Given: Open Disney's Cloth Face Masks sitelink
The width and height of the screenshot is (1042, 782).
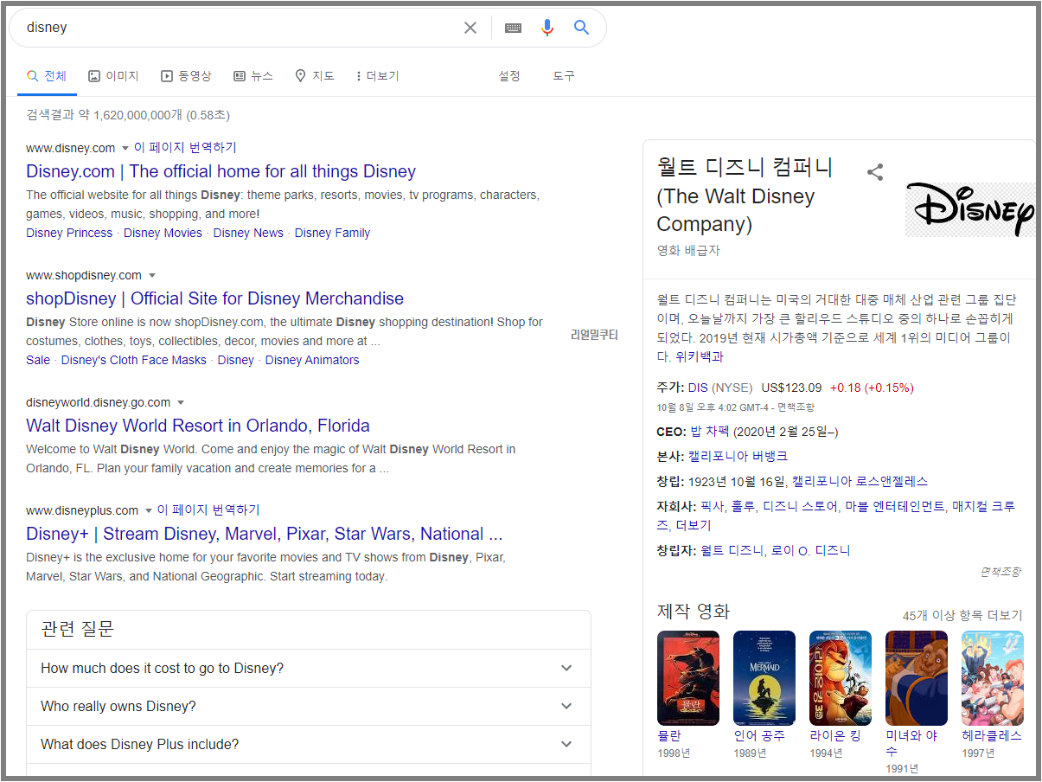Looking at the screenshot, I should 134,360.
